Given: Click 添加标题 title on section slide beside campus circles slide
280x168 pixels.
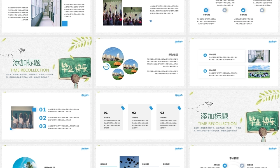Looking at the screenshot, I should click(27, 63).
